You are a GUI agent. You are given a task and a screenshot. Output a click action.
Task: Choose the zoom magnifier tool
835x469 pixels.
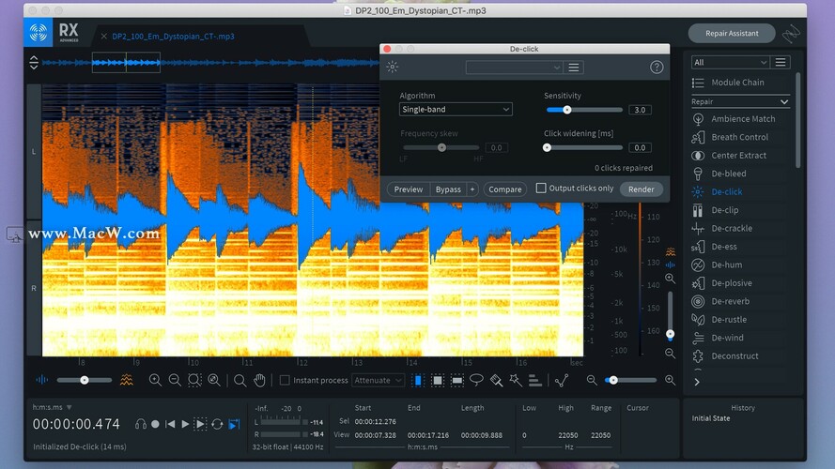[240, 380]
